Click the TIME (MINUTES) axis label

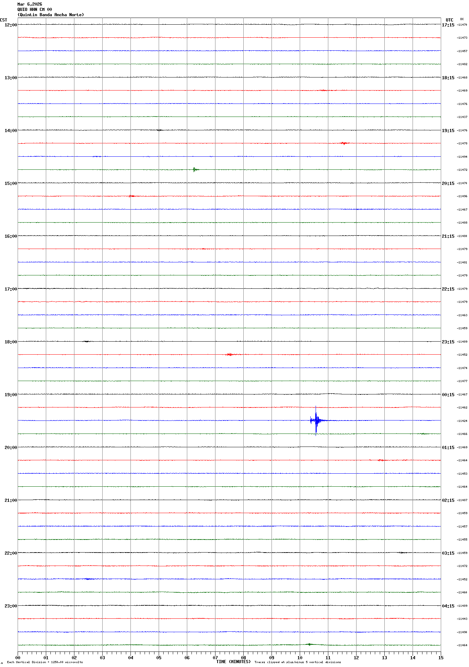tap(233, 662)
